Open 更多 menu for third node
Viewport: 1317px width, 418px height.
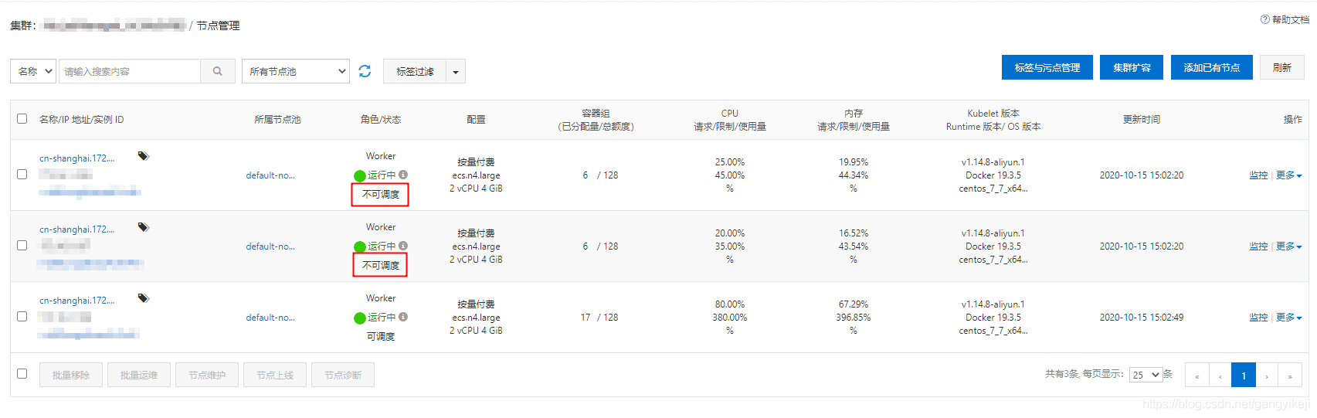point(1288,318)
